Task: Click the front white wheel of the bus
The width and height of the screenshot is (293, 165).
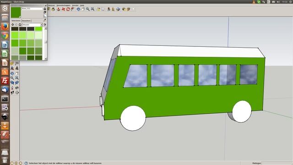Action: click(x=133, y=118)
